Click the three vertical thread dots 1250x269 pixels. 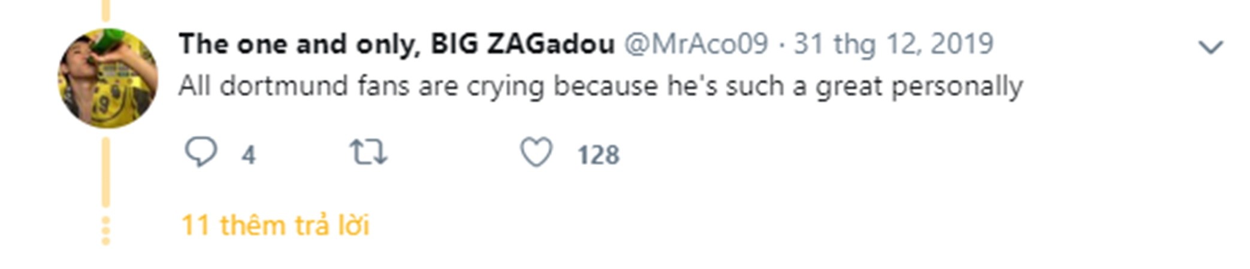point(105,231)
